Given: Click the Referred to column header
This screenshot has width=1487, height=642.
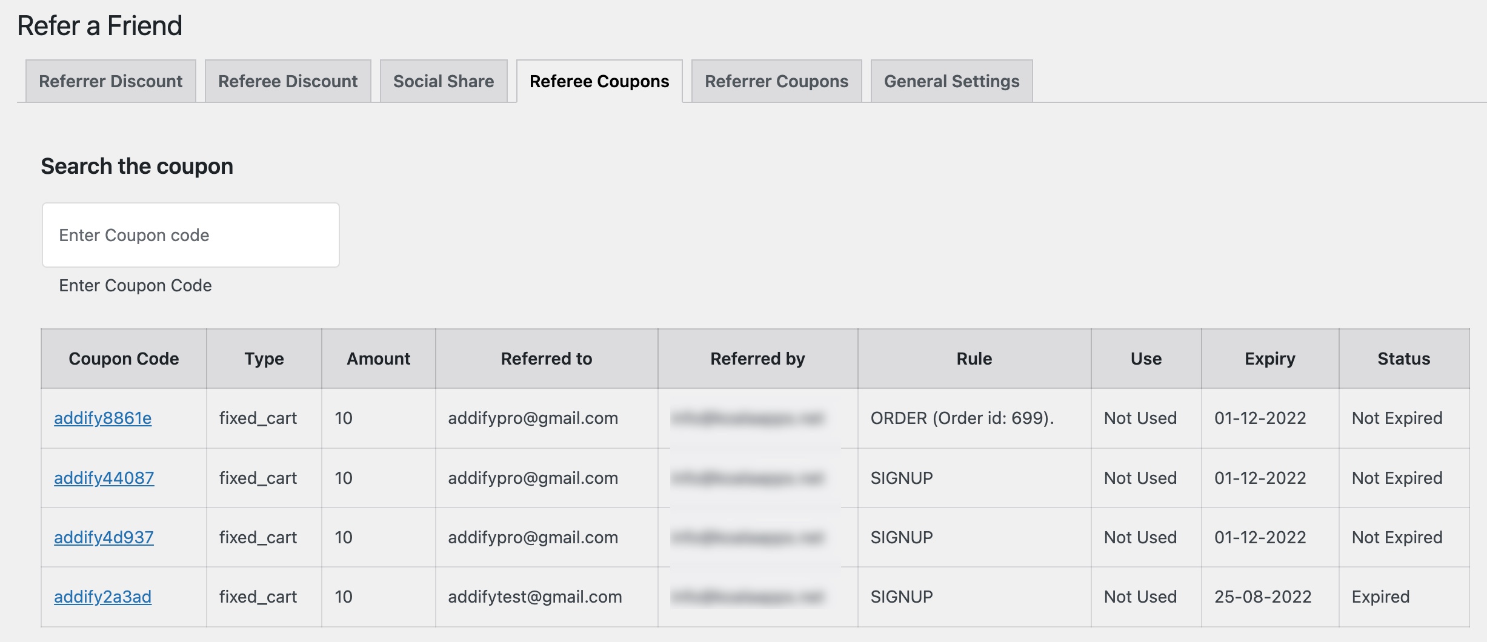Looking at the screenshot, I should [x=547, y=358].
